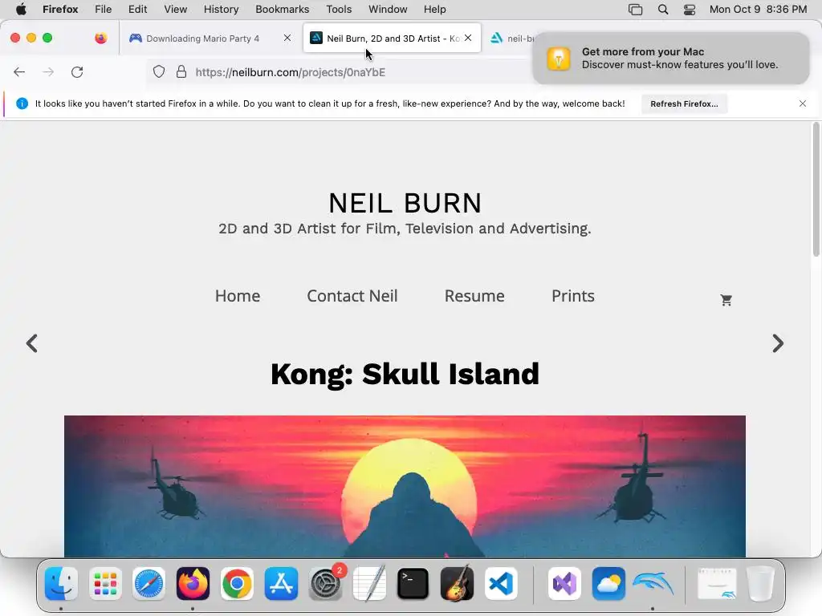
Task: Open the Bookmarks menu
Action: tap(283, 10)
